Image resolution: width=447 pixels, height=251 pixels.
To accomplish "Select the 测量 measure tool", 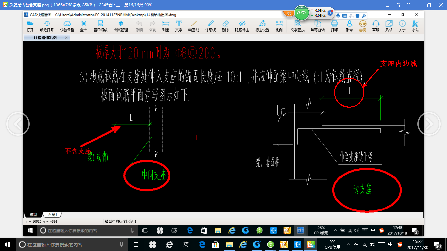I will click(x=166, y=26).
